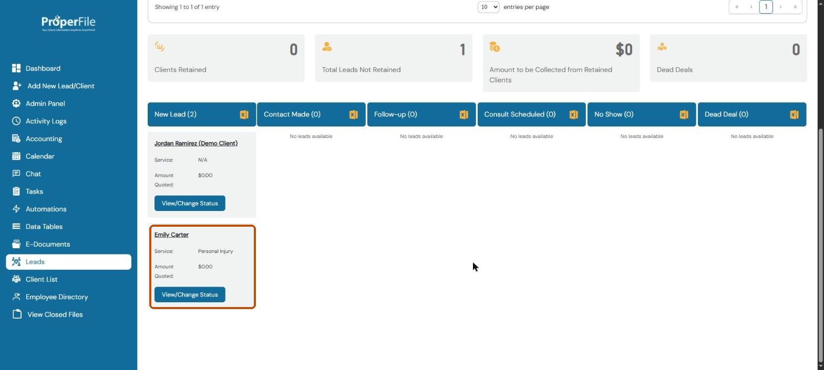The height and width of the screenshot is (370, 824).
Task: Click Personal Injury service text
Action: click(x=215, y=251)
